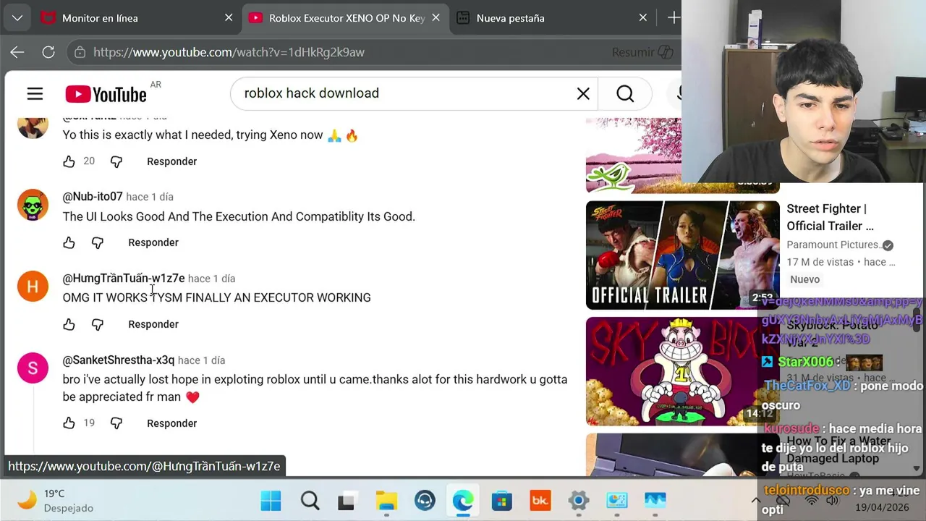This screenshot has height=521, width=926.
Task: Open Task View on the taskbar
Action: coord(347,501)
